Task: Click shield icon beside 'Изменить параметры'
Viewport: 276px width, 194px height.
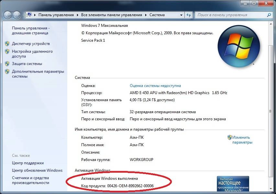Action: point(229,137)
